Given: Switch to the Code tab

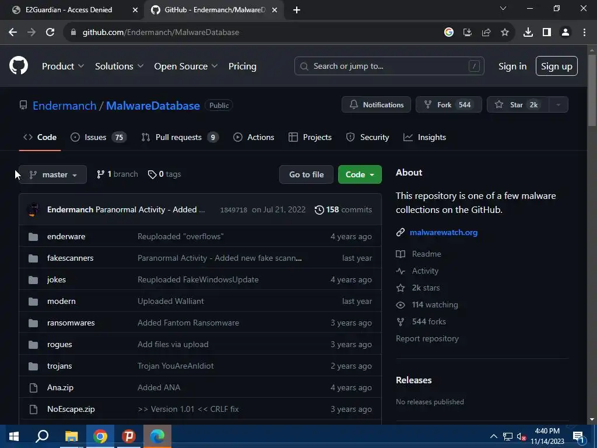Looking at the screenshot, I should [40, 137].
